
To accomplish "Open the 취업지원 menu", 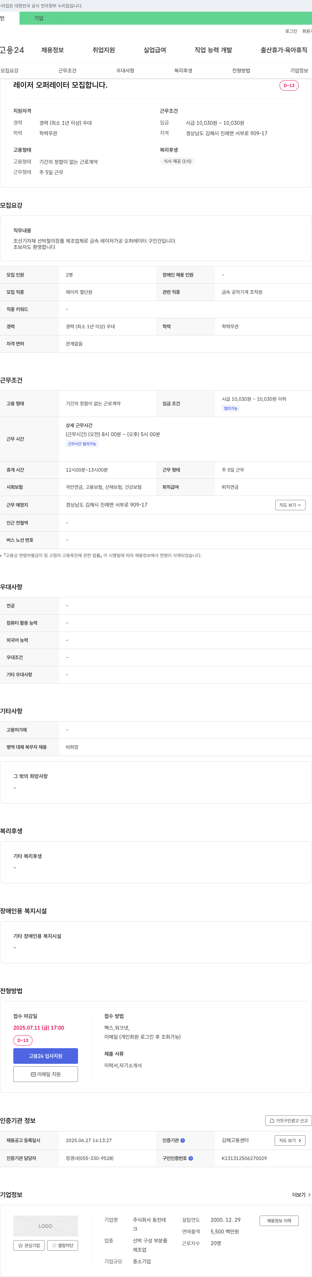I will click(104, 50).
